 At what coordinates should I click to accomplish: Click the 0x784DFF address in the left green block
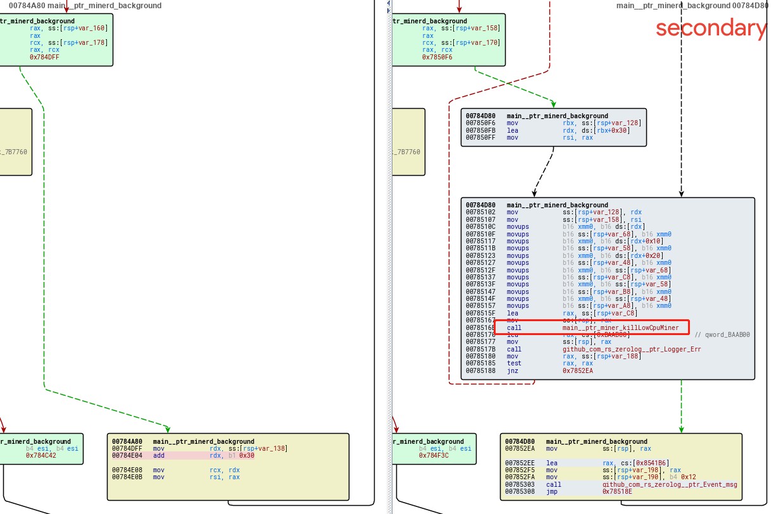[x=47, y=57]
